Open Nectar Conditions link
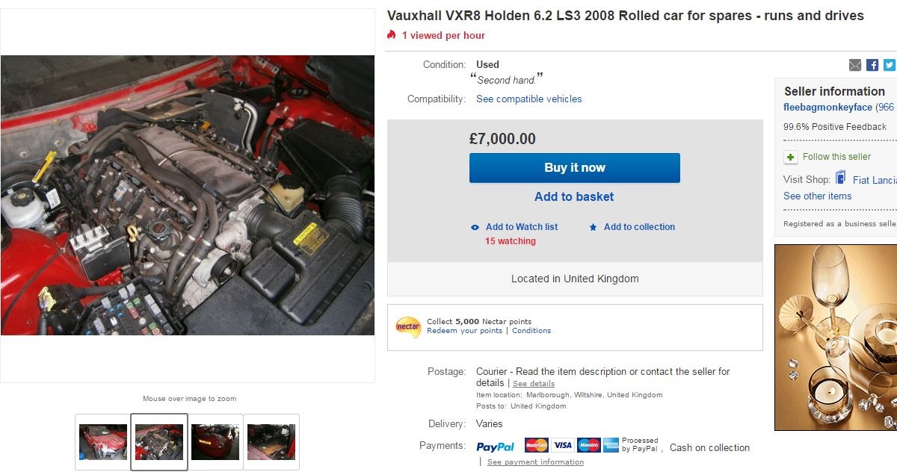 (x=531, y=331)
